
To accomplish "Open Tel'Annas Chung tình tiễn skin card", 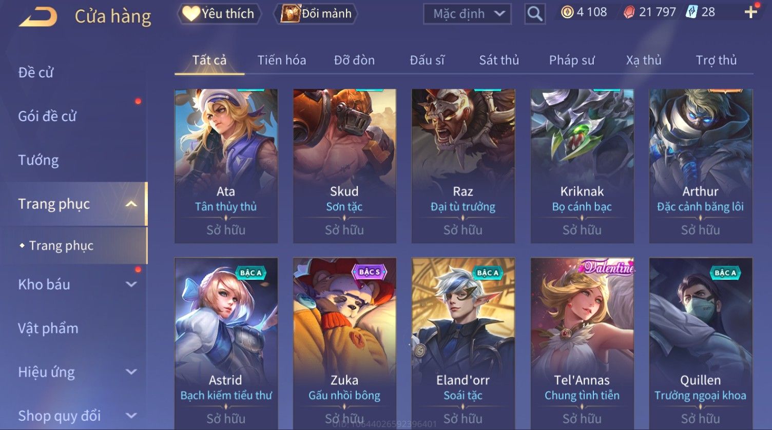I will [x=582, y=343].
